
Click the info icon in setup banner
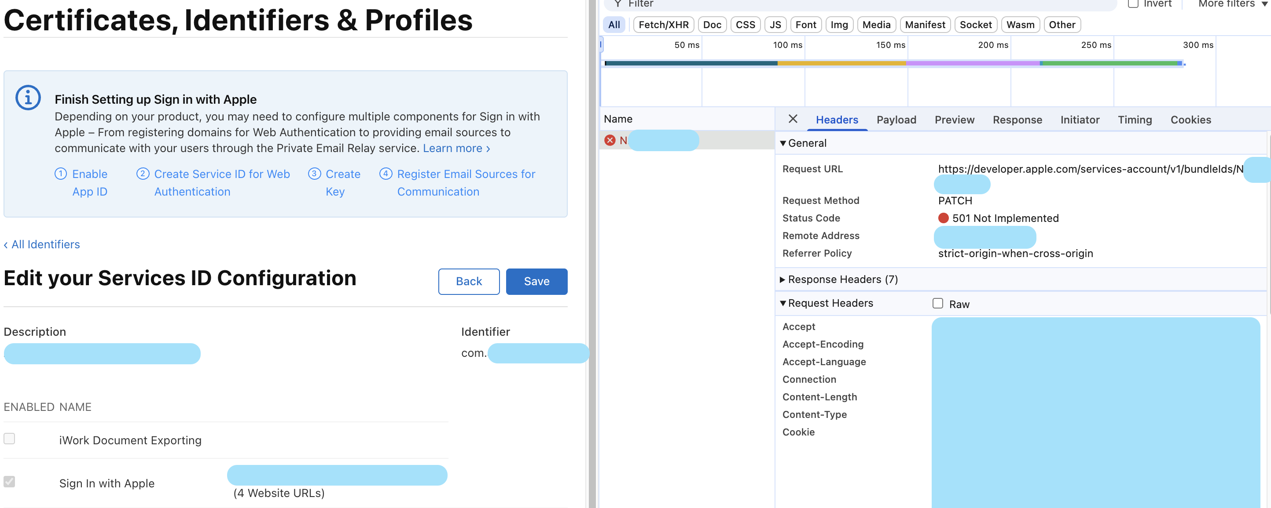tap(28, 98)
